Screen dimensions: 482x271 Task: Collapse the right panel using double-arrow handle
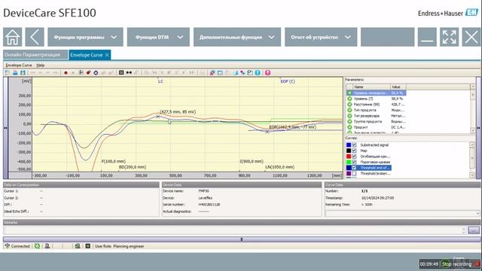click(x=478, y=128)
